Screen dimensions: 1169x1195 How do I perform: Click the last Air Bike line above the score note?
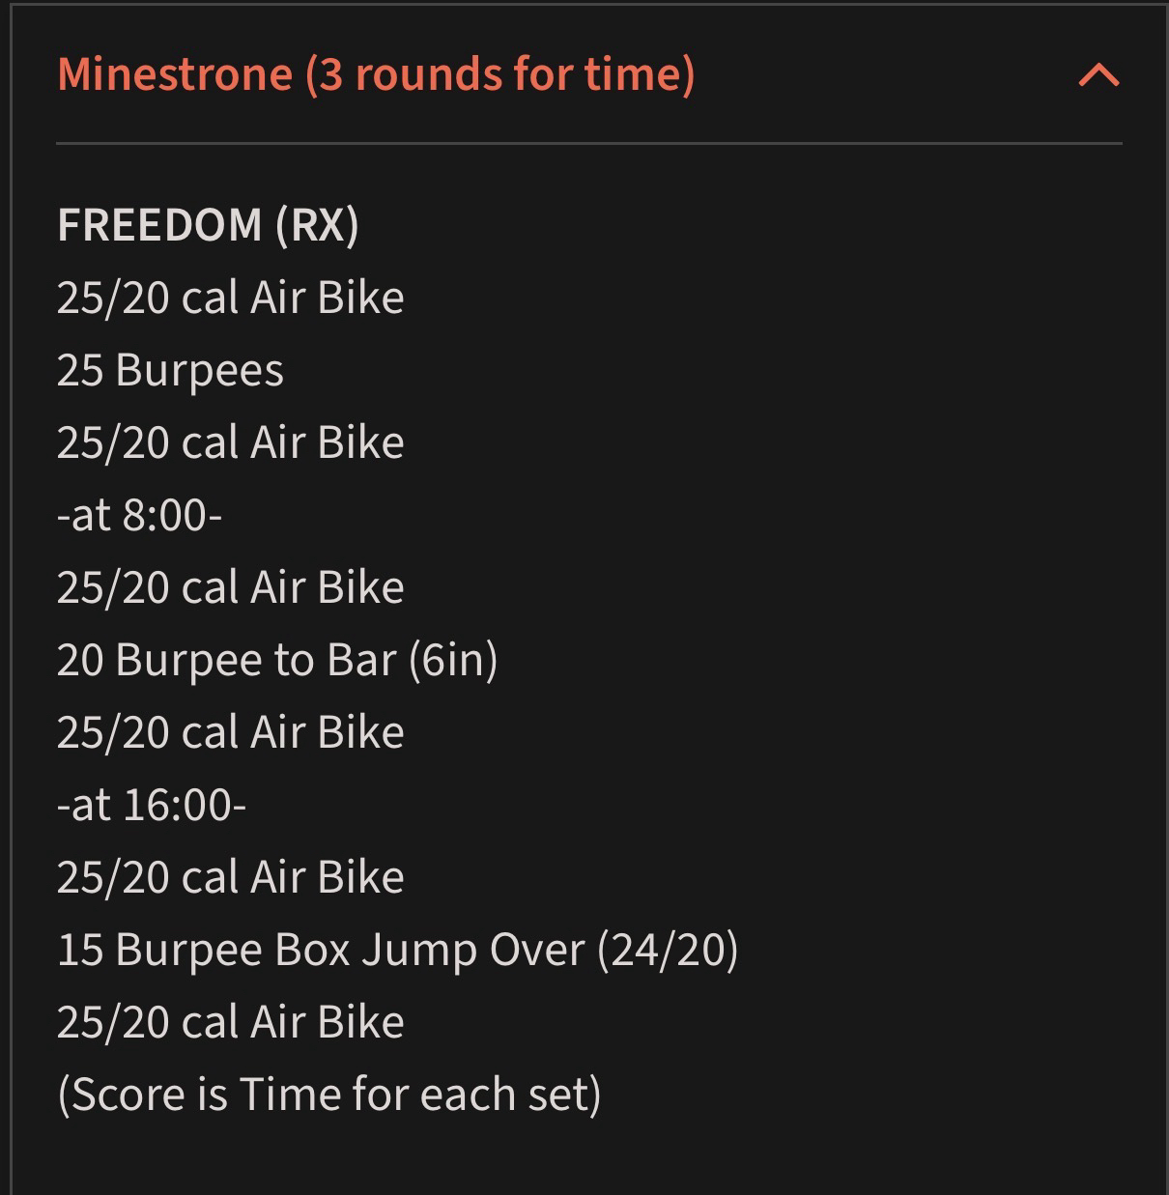tap(230, 1022)
